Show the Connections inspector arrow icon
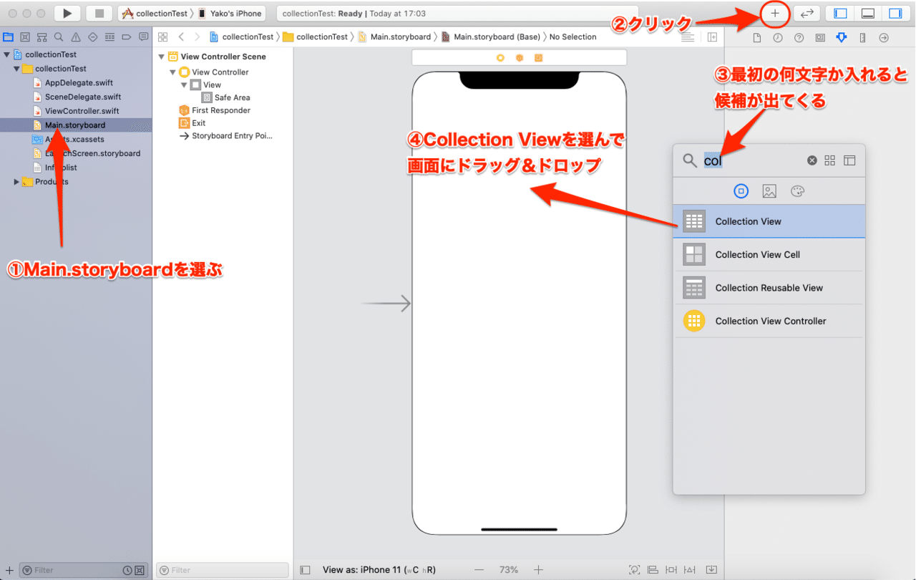 point(885,37)
